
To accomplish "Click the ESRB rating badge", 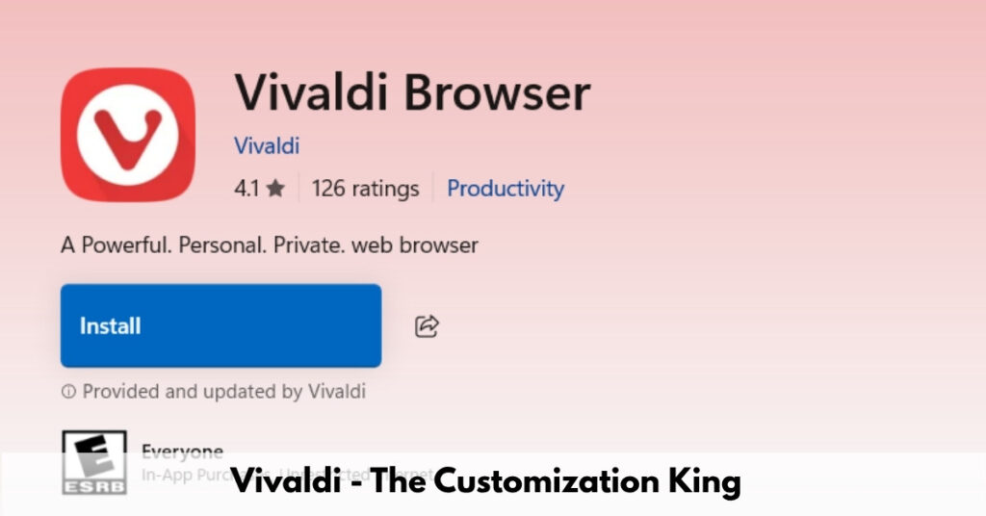I will [94, 462].
